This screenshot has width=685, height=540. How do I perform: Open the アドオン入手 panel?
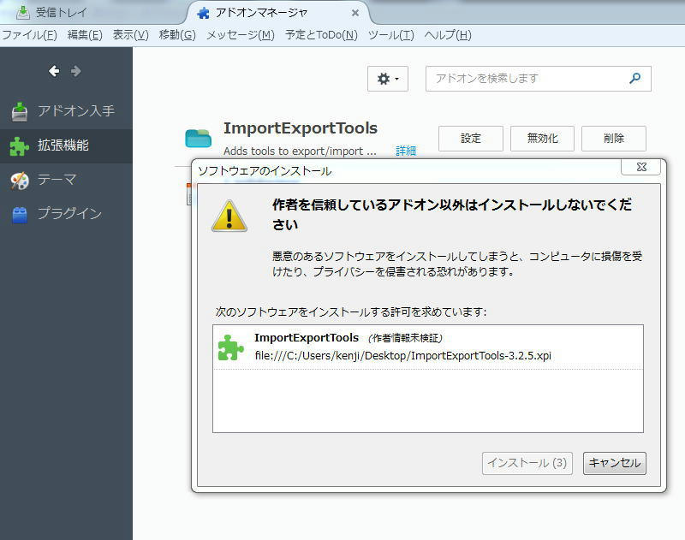(x=66, y=111)
